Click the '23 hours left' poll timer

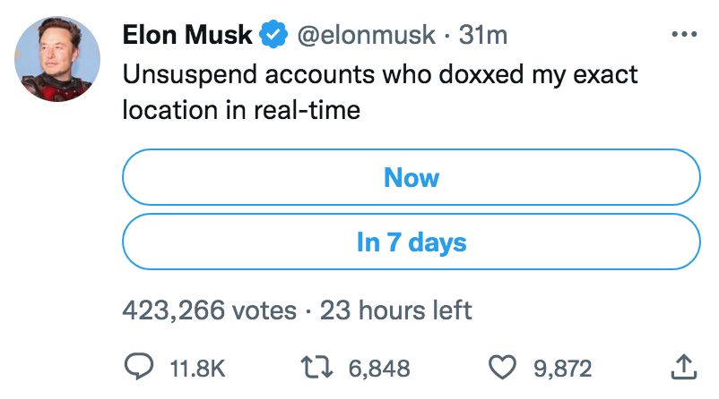point(396,310)
